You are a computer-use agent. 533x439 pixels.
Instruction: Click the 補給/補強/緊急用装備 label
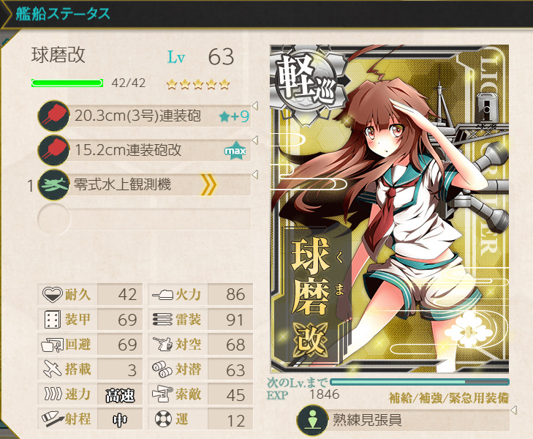click(449, 398)
